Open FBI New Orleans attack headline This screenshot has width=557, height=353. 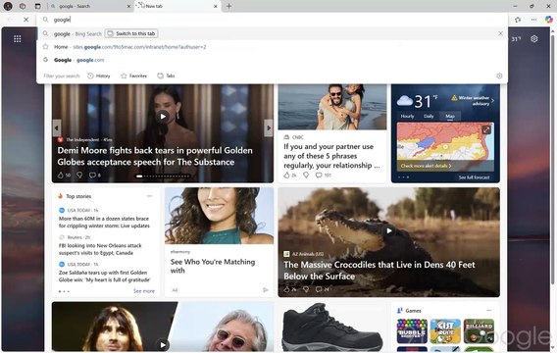tap(100, 249)
